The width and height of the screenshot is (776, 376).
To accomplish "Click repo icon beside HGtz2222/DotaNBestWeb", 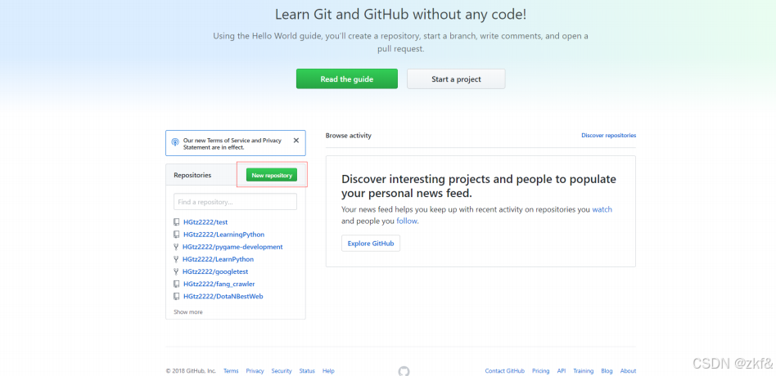I will point(176,297).
